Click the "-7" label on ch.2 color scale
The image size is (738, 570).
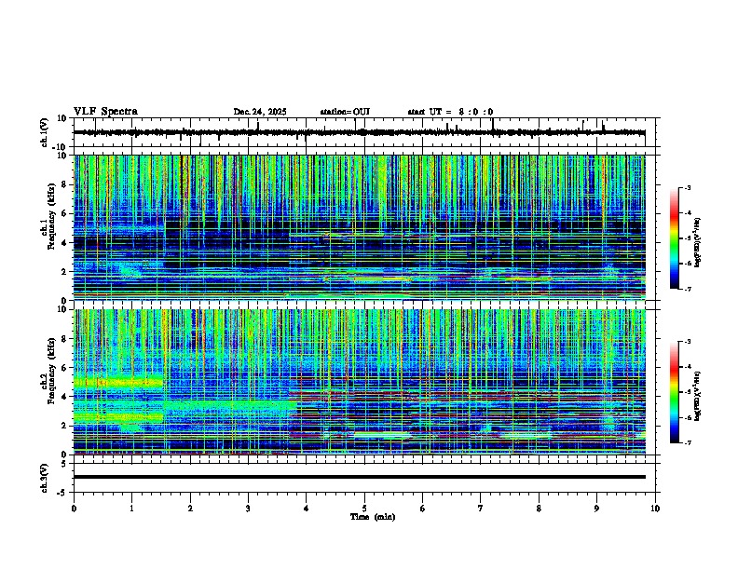(688, 442)
